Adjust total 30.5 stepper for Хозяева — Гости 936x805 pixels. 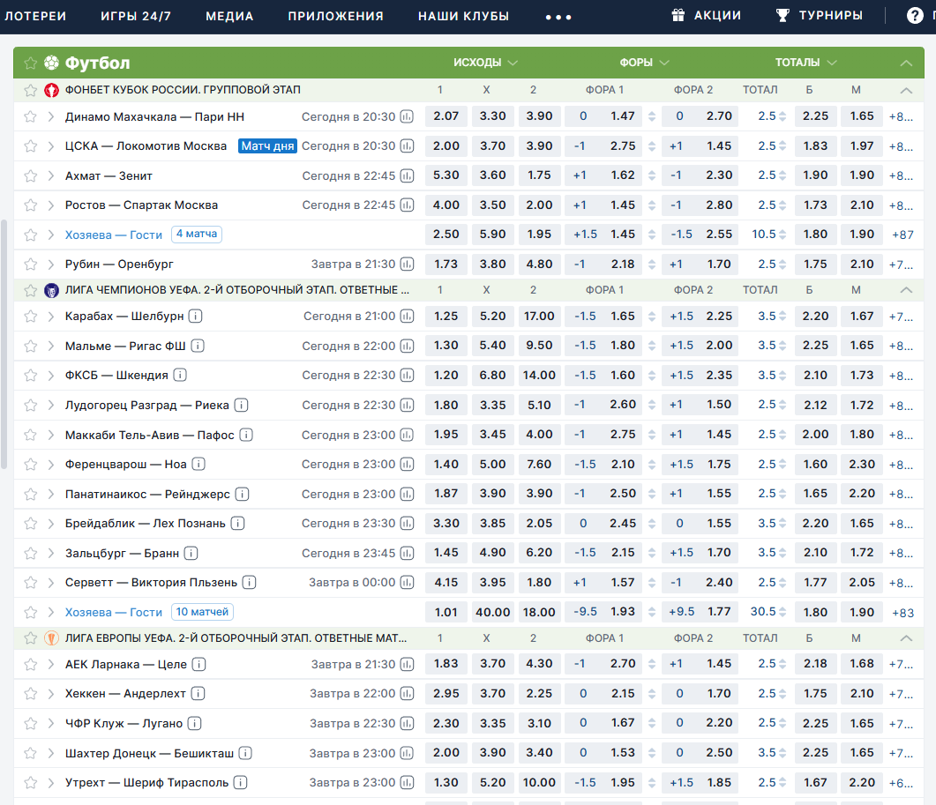tap(782, 612)
